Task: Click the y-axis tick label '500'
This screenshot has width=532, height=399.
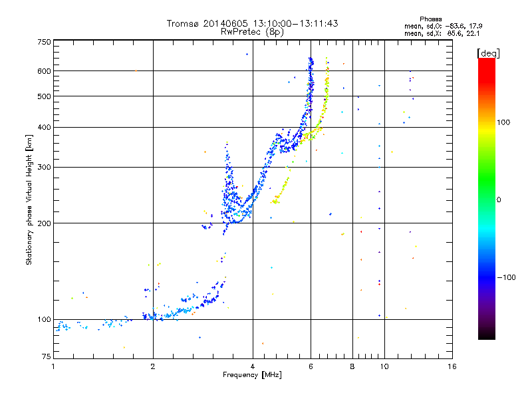Action: tap(44, 96)
